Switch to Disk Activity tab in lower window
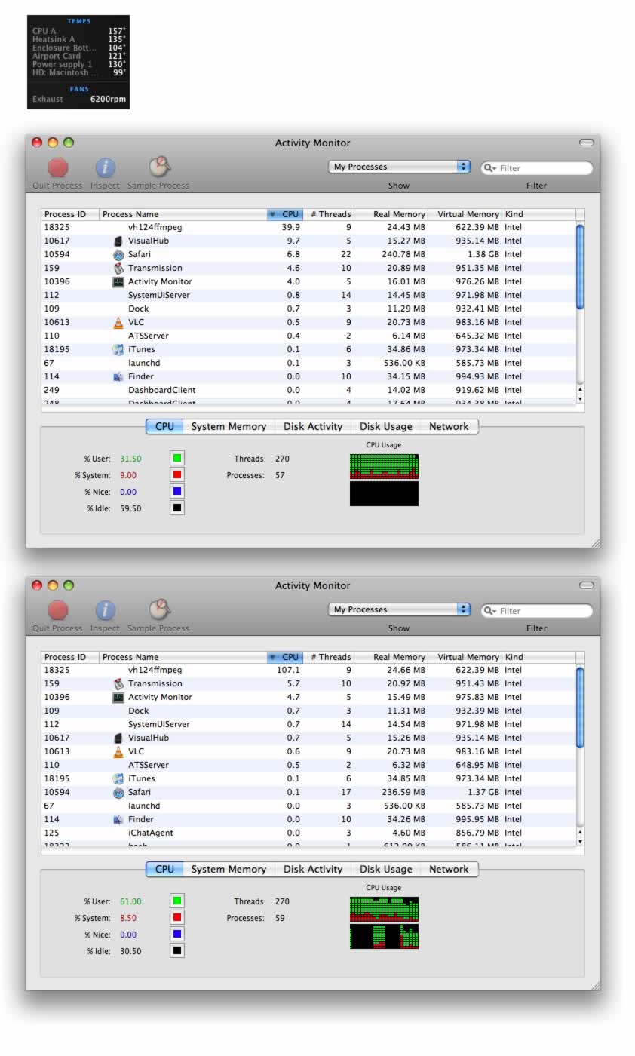 coord(313,869)
